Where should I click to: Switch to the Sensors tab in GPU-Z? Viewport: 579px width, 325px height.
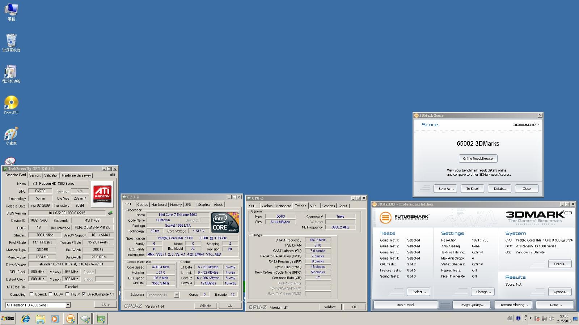pos(35,175)
